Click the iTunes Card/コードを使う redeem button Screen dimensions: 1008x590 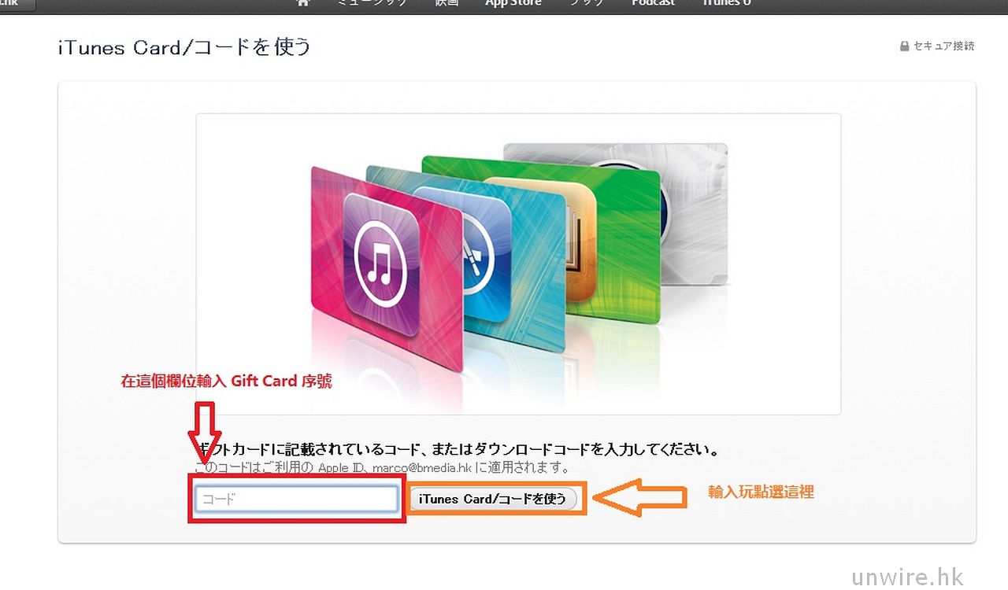[494, 499]
